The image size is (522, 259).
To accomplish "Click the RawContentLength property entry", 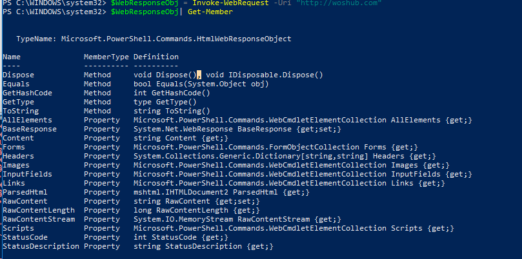I will [38, 210].
